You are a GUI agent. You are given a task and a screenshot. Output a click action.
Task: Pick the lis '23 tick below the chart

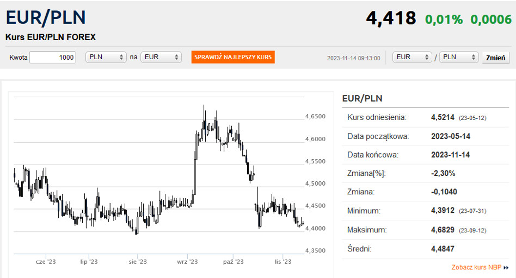tap(283, 262)
